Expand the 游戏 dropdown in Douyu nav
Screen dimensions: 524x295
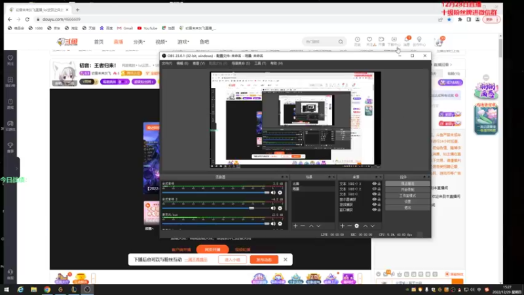click(183, 42)
